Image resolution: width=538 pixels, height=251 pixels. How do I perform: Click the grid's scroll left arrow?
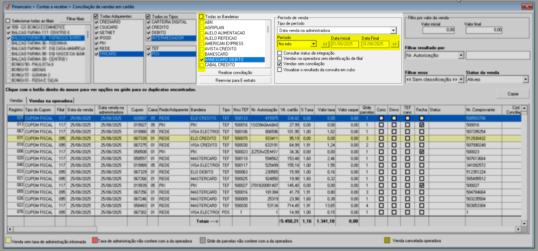(10, 229)
